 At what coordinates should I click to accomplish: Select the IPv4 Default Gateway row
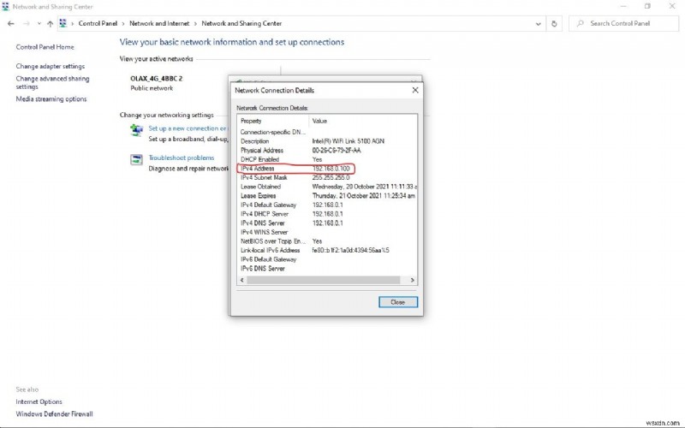pyautogui.click(x=327, y=205)
